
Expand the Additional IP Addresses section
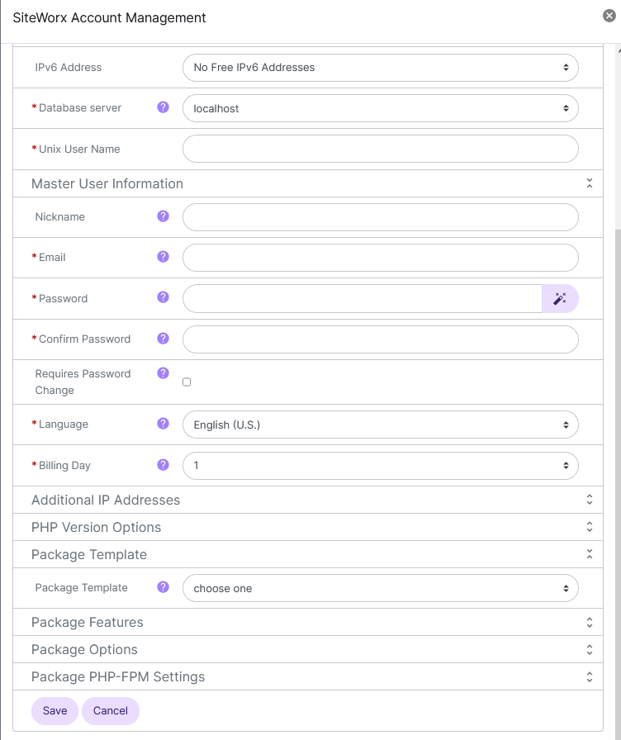(x=590, y=499)
